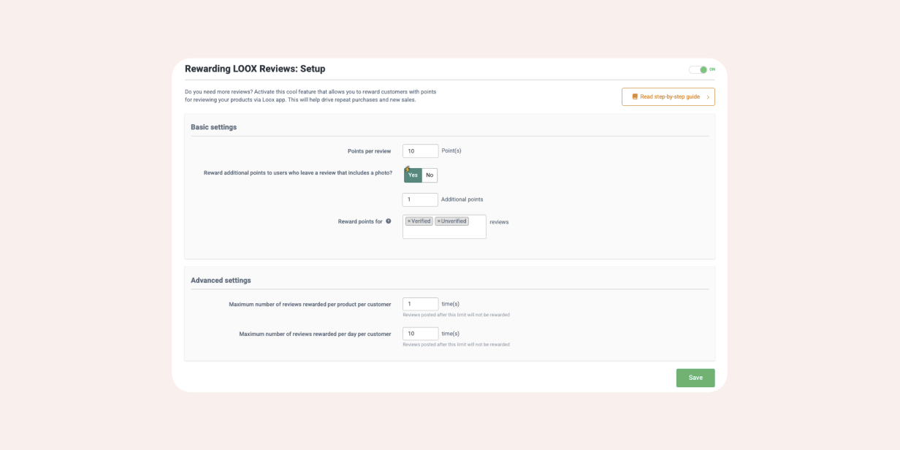This screenshot has height=450, width=900.
Task: Focus the Additional points input box
Action: (420, 199)
